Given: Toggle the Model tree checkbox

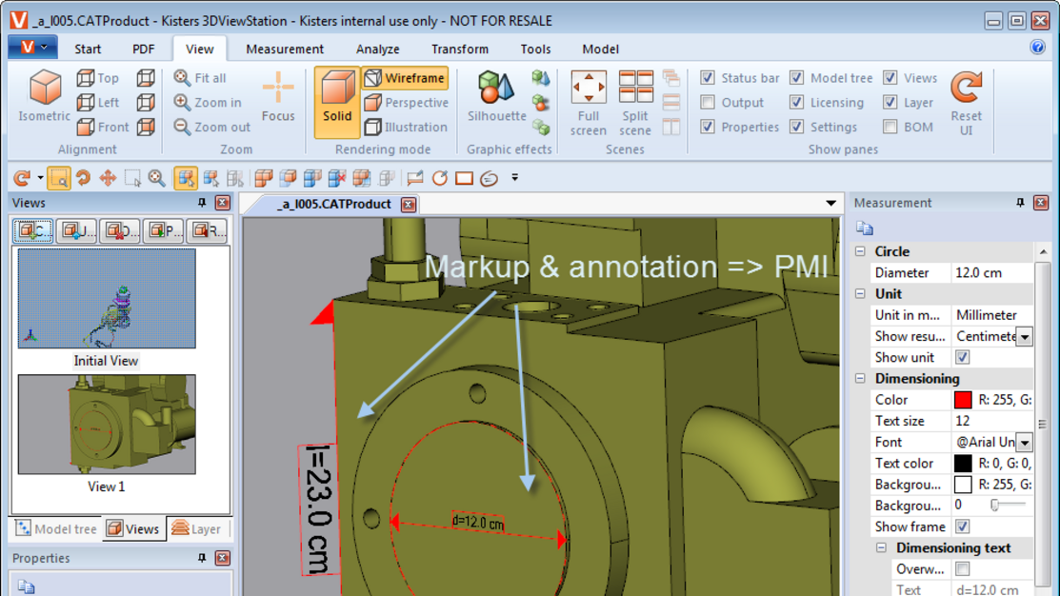Looking at the screenshot, I should [797, 78].
